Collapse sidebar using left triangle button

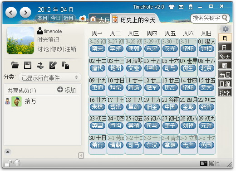[81, 155]
